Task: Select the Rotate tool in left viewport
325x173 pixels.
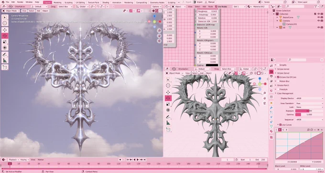Action: coord(5,36)
